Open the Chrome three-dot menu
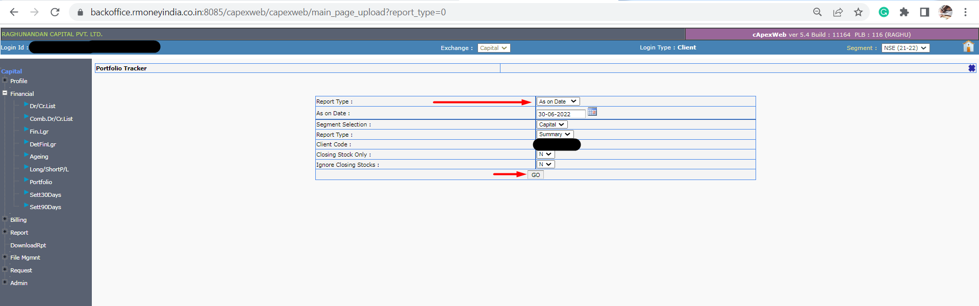The width and height of the screenshot is (979, 306). 965,12
